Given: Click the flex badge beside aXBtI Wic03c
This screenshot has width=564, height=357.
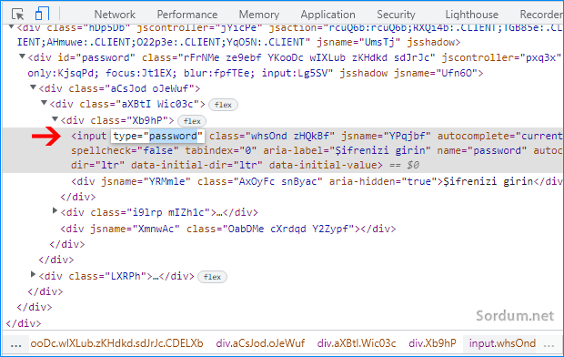Looking at the screenshot, I should 223,105.
